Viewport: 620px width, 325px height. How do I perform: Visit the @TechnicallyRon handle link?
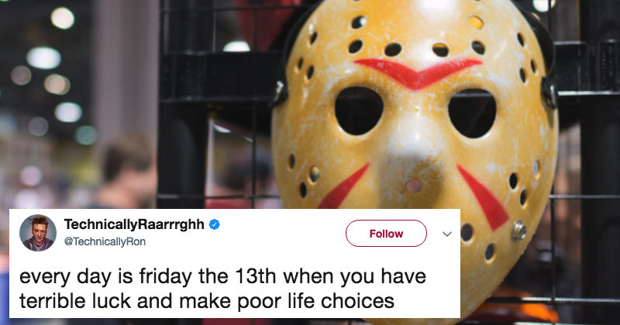click(105, 241)
